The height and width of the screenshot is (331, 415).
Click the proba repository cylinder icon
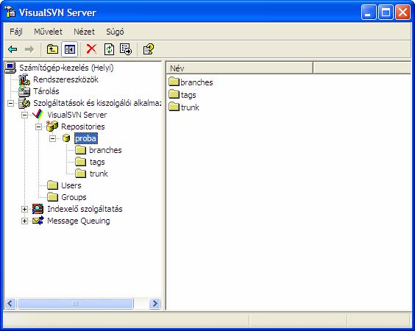coord(66,138)
